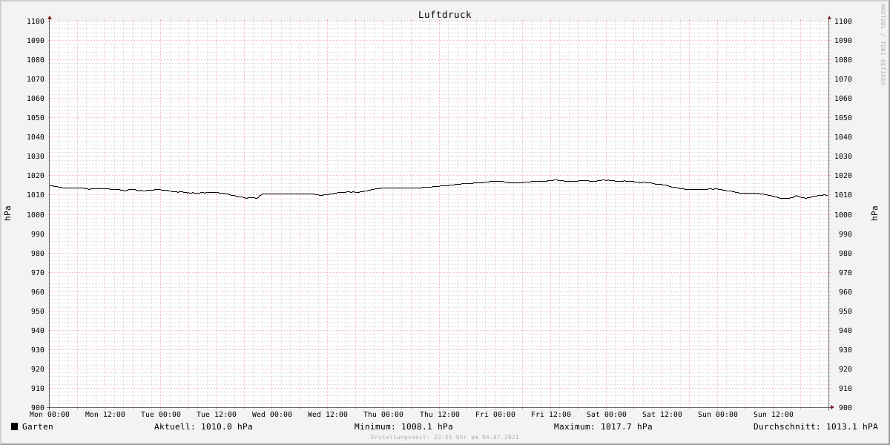Select the Aktuell: 1010.0 hPa value

(203, 426)
